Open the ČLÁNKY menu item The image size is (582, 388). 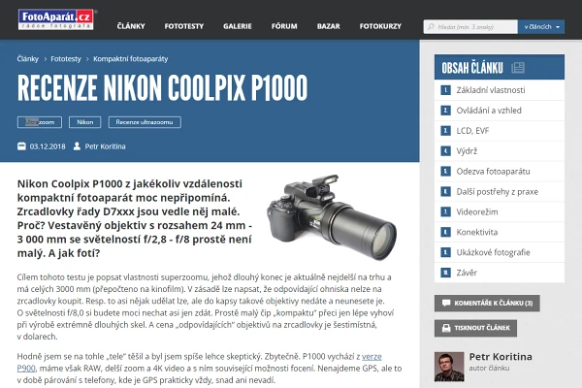tap(131, 26)
